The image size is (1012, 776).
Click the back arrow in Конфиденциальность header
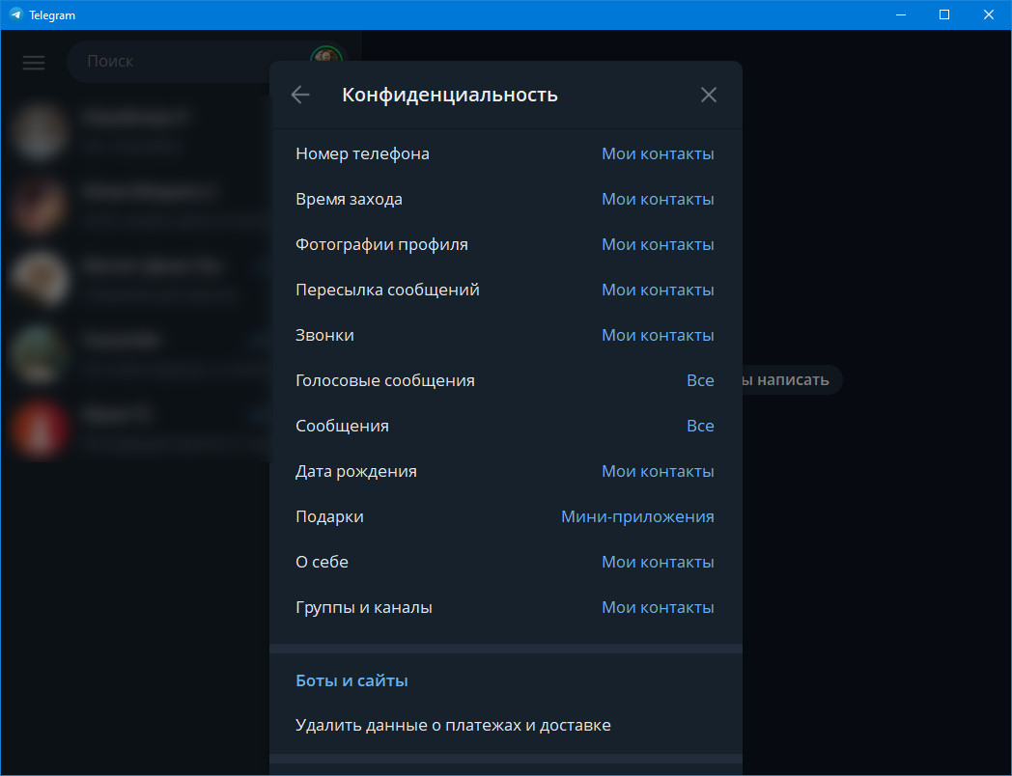click(300, 95)
